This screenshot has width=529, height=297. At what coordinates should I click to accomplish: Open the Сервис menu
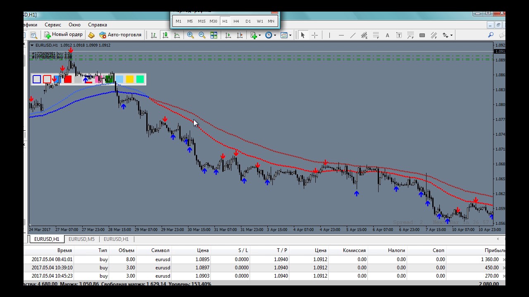click(53, 25)
